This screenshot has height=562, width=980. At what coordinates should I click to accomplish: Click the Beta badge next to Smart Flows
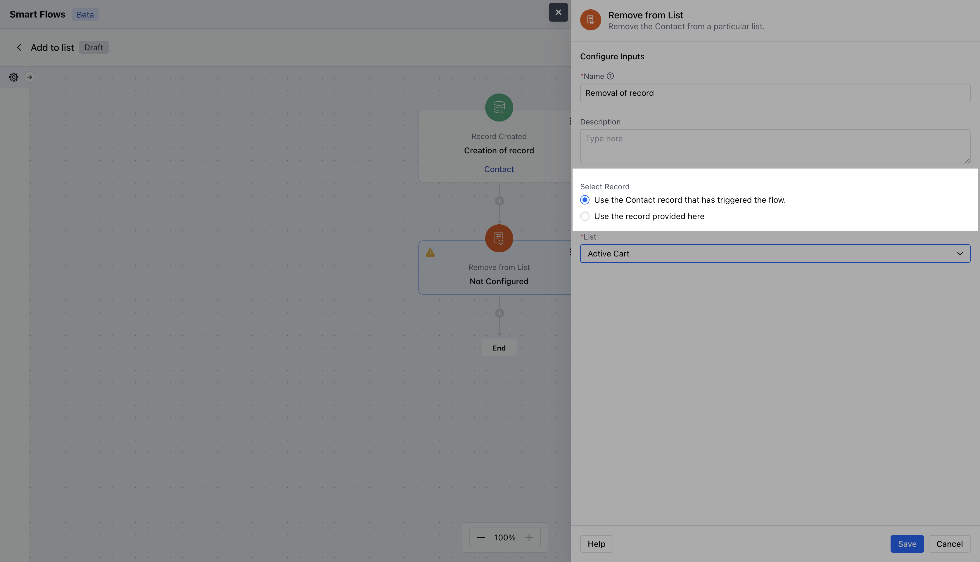pos(85,14)
